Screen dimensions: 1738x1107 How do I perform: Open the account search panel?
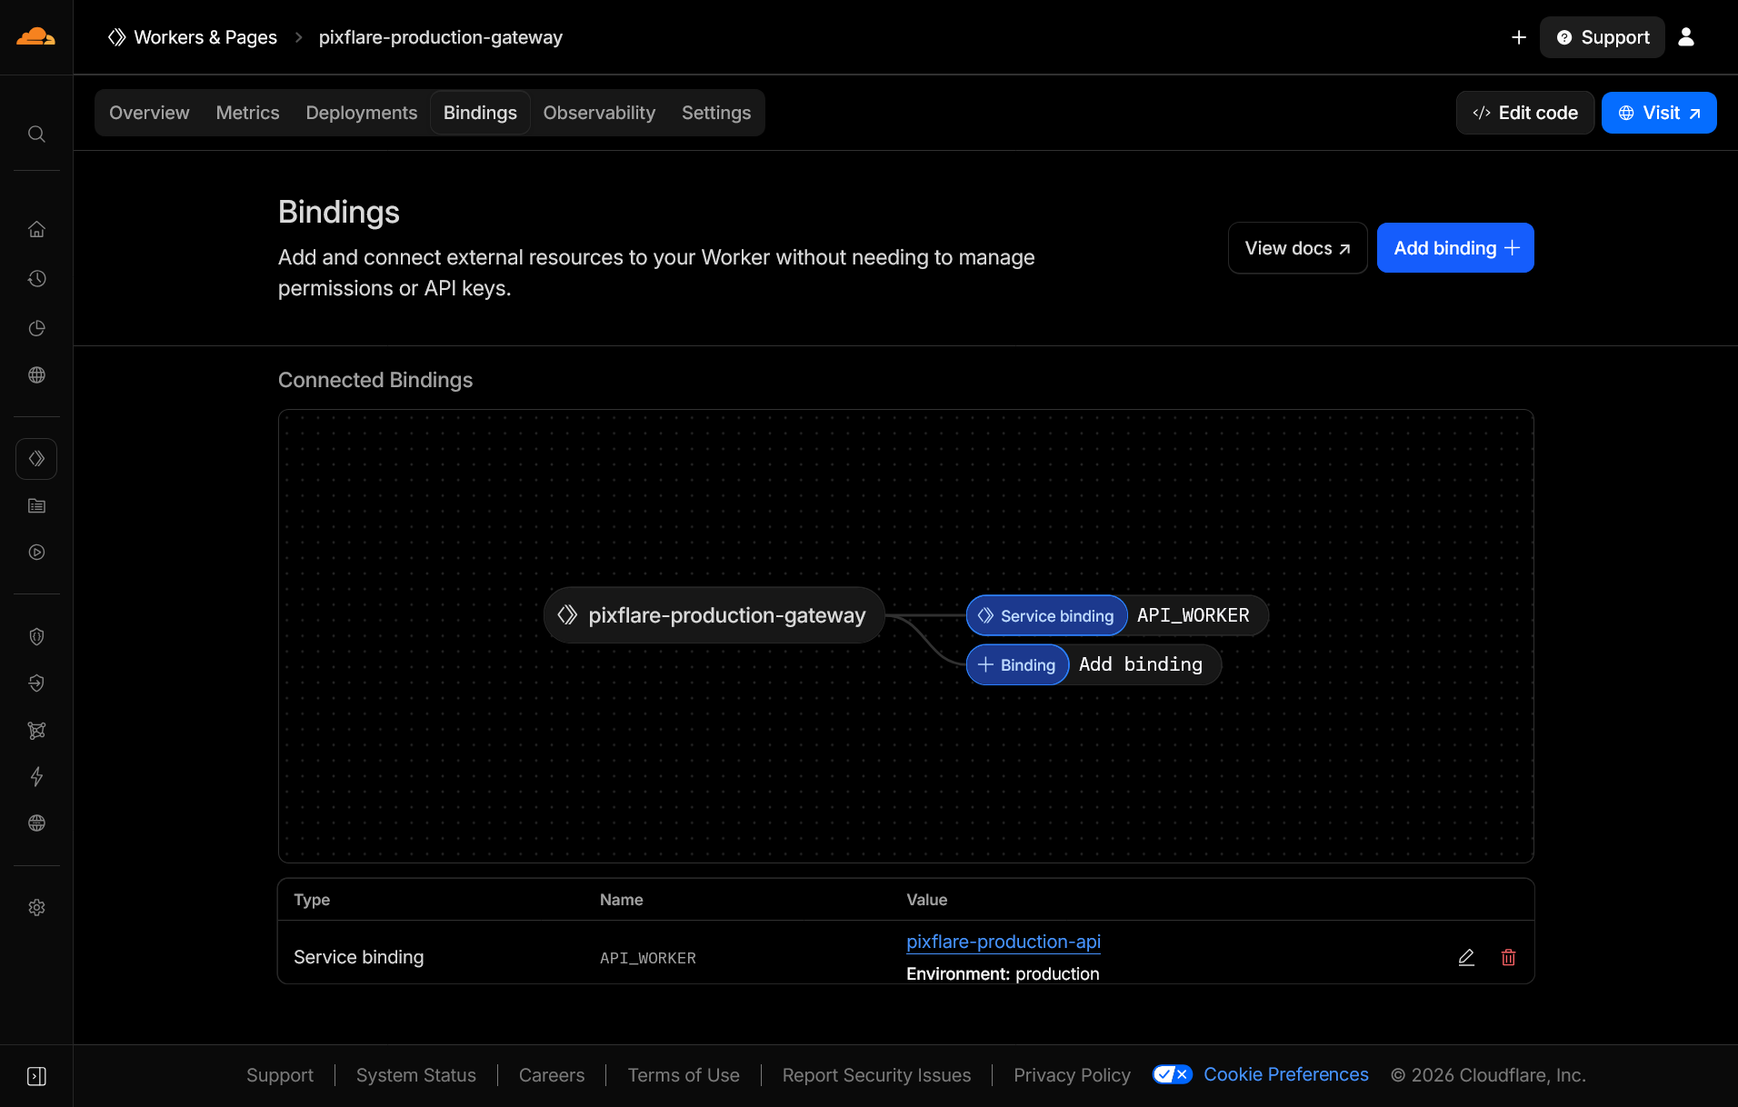click(x=36, y=134)
